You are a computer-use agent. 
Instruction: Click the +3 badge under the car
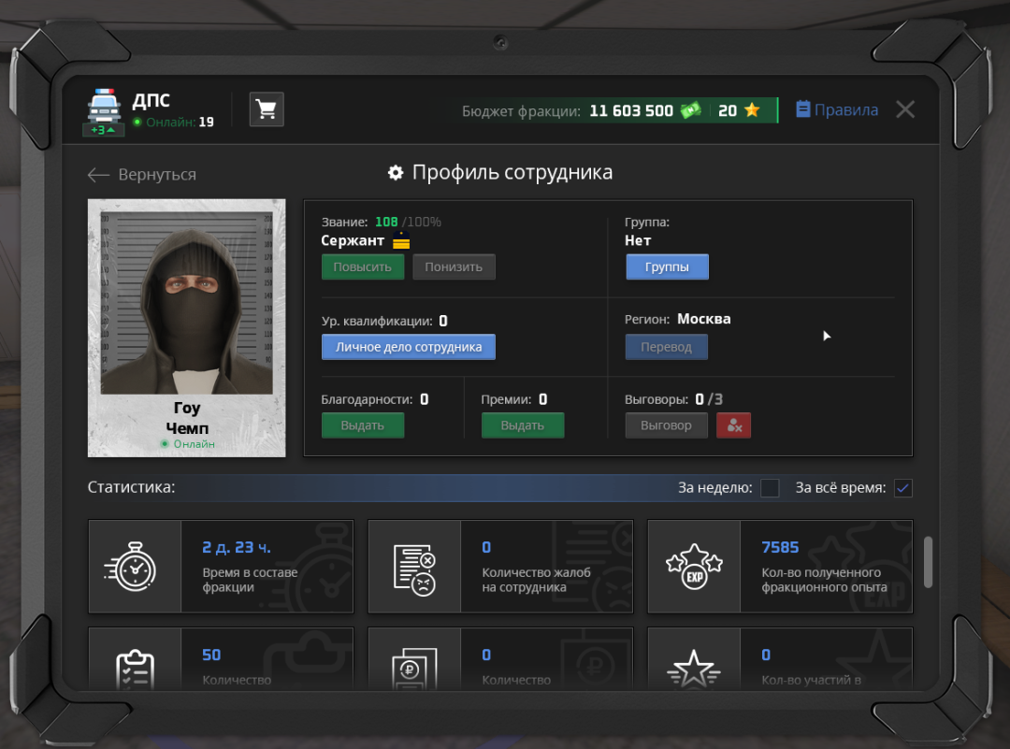pyautogui.click(x=103, y=130)
